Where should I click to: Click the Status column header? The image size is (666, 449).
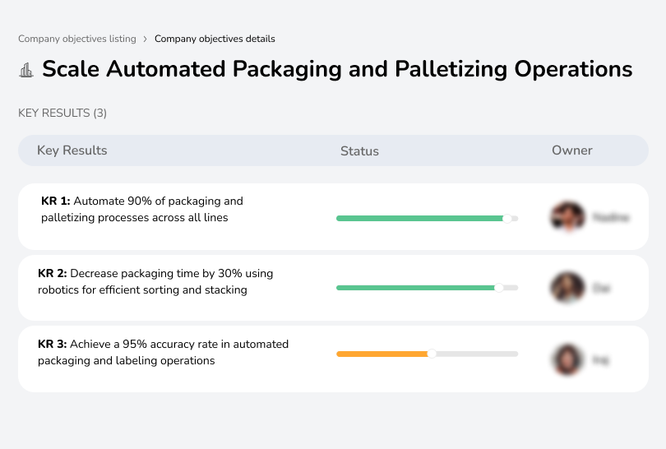tap(359, 150)
